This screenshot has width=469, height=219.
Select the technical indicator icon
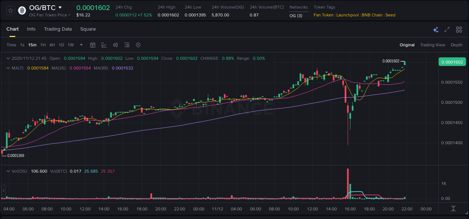tap(104, 44)
